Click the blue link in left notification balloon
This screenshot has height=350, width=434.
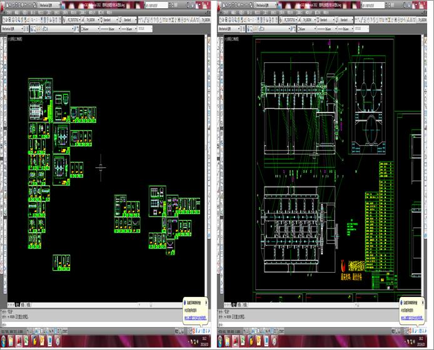194,318
